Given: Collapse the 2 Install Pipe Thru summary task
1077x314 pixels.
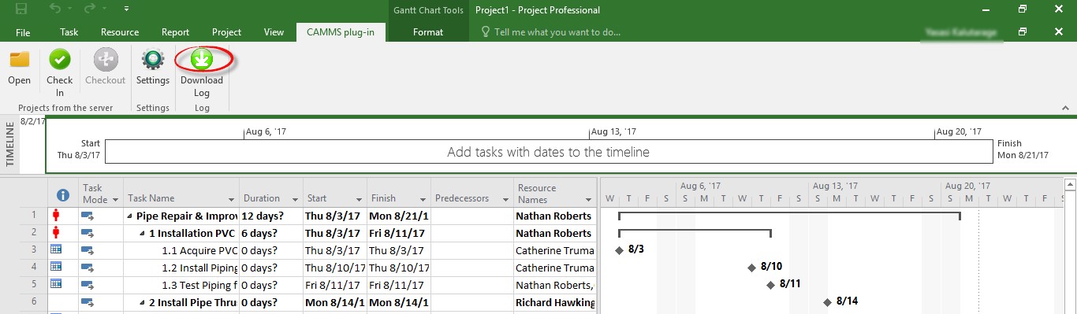Looking at the screenshot, I should pos(142,302).
